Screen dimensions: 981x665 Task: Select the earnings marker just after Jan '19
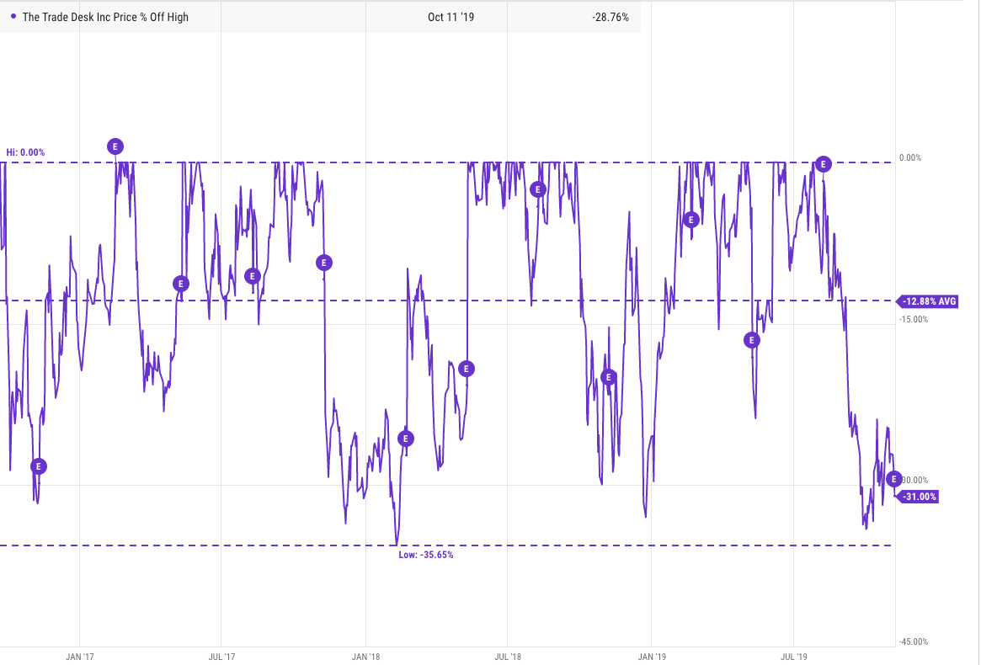[x=691, y=220]
